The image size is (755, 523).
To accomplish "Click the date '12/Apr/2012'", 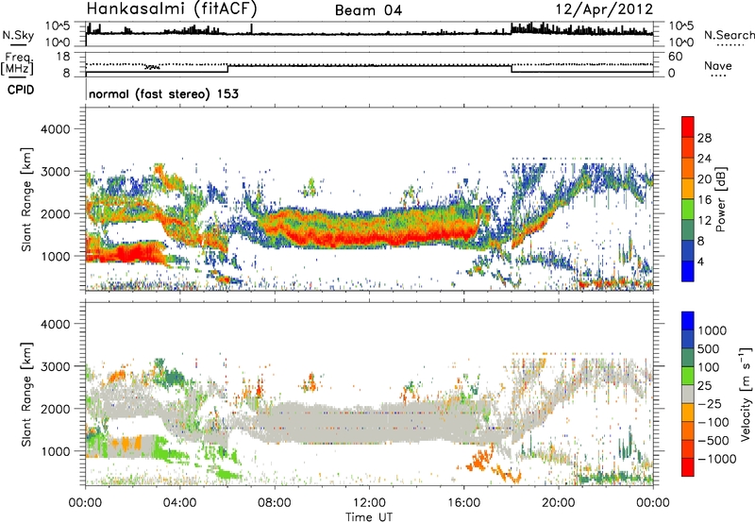I will (604, 9).
